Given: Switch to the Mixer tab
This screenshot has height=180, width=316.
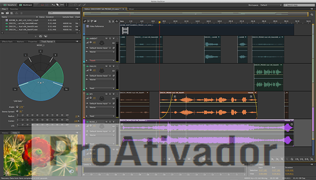Looking at the screenshot, I should [131, 9].
